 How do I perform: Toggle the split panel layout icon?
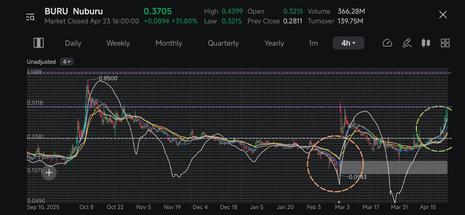point(39,43)
